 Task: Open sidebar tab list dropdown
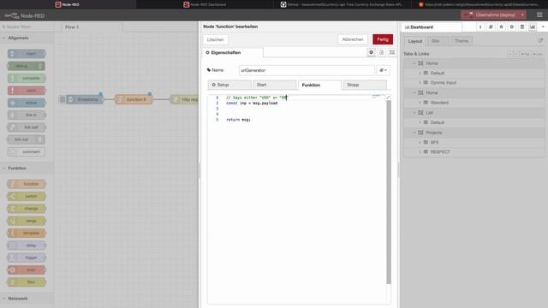point(543,27)
